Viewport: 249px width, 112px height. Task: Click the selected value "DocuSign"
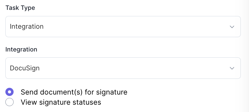[x=25, y=68]
